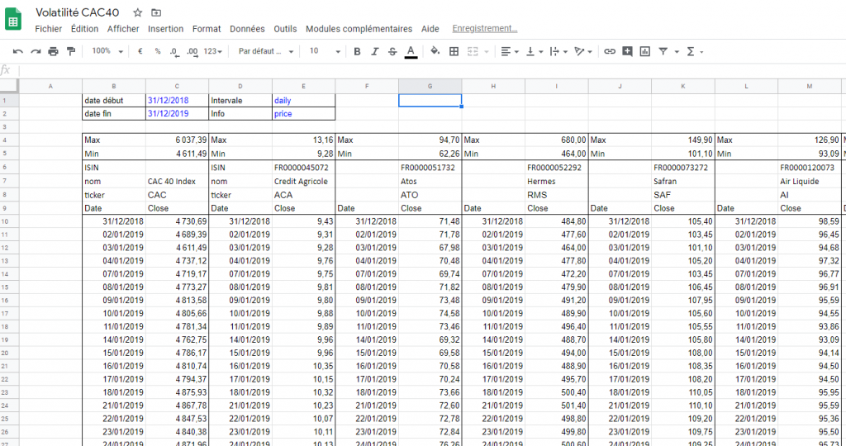Open the Données menu
This screenshot has width=846, height=446.
click(x=247, y=29)
